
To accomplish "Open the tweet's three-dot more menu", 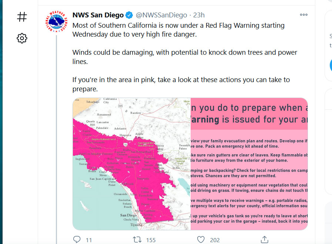I will pyautogui.click(x=304, y=14).
